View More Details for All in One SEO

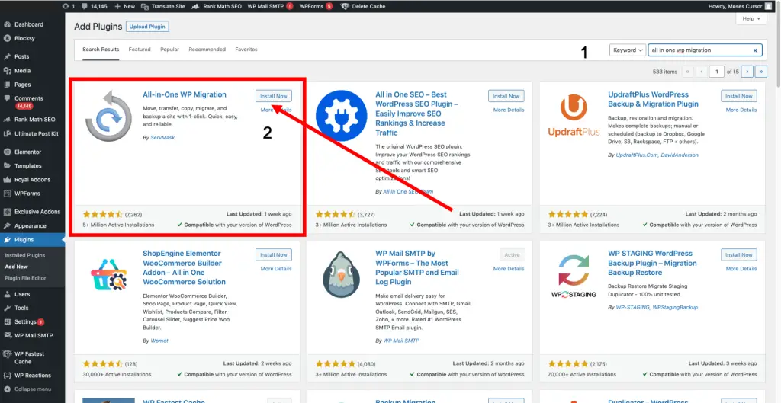click(x=509, y=110)
